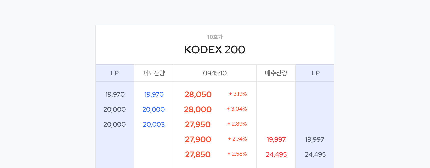Click the 28,050 ask price

[x=198, y=94]
